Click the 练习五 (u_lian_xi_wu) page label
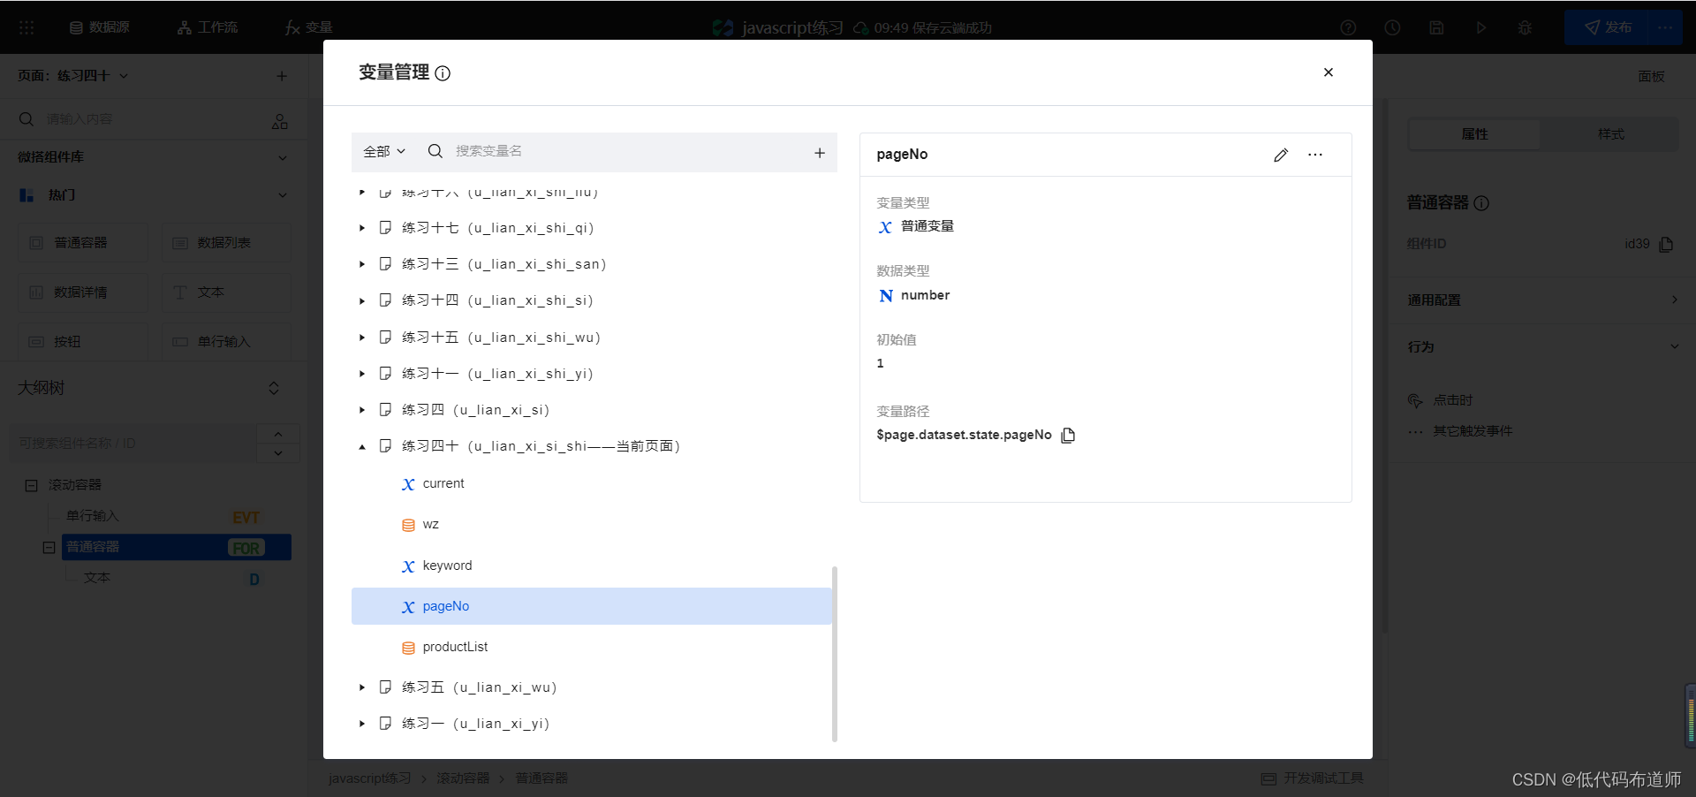 tap(479, 687)
